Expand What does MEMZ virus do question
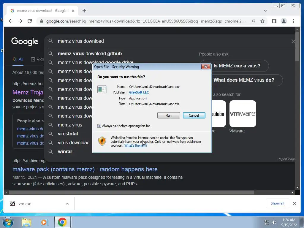 [x=244, y=80]
